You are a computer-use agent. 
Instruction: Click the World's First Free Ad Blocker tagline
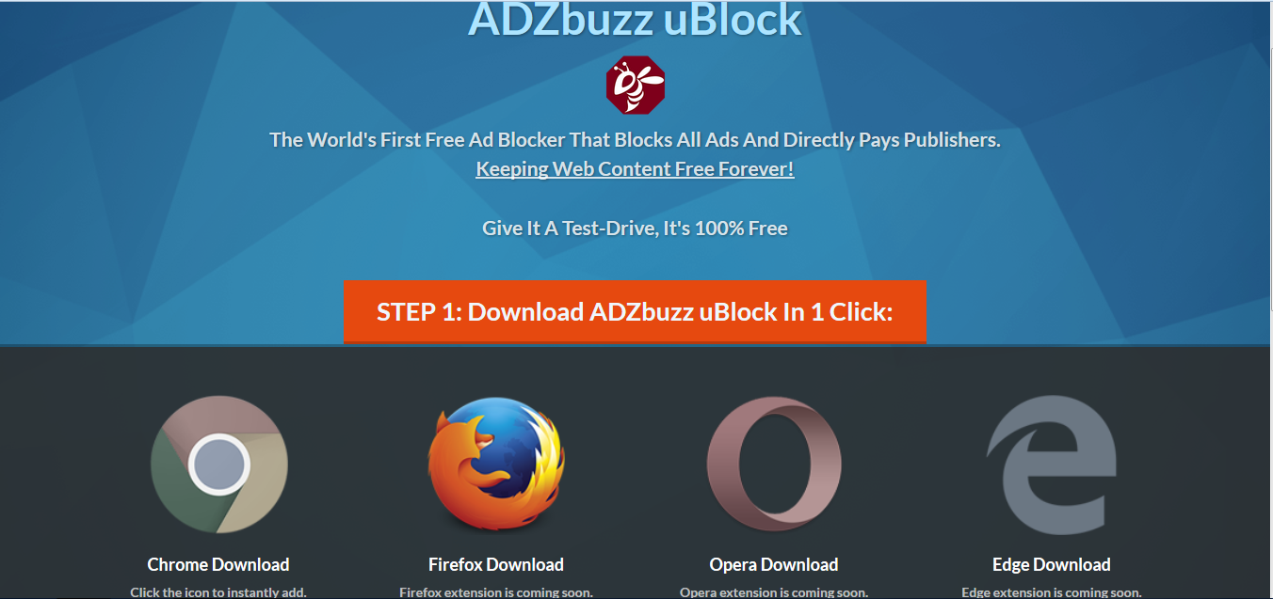click(635, 140)
